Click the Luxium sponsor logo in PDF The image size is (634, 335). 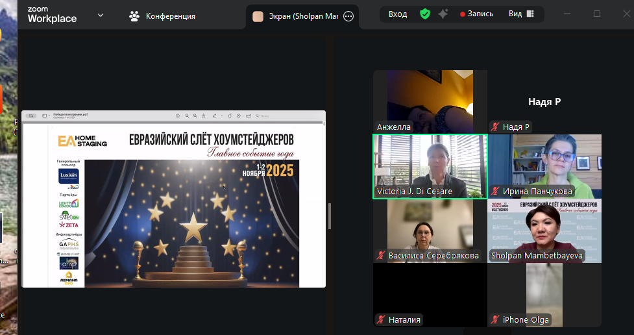68,176
